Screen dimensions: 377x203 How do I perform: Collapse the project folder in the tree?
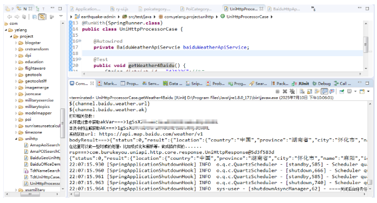point(11,36)
